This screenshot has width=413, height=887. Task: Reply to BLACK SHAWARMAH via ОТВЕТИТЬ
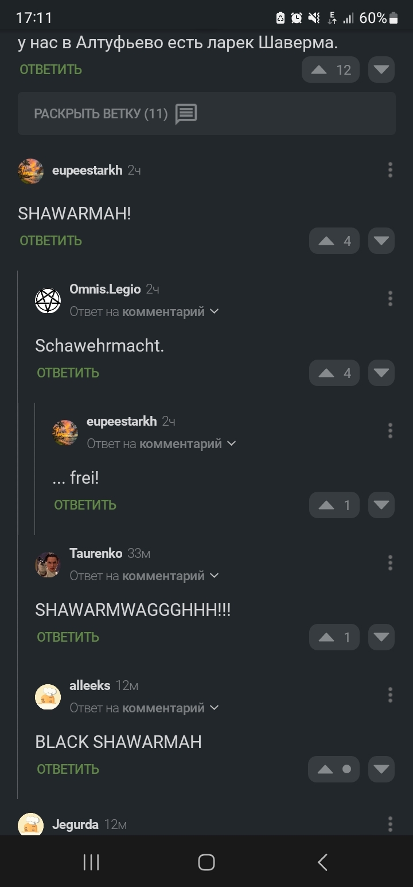68,769
